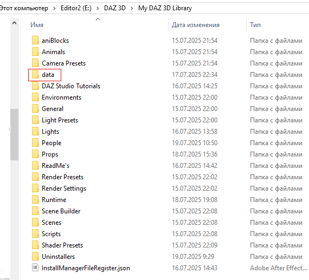Image resolution: width=309 pixels, height=280 pixels.
Task: Click the Animals folder icon
Action: 35,52
